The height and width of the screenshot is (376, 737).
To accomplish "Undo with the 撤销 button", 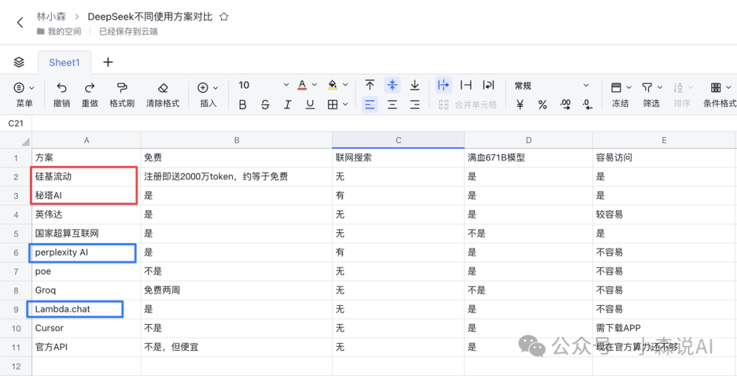I will (61, 94).
